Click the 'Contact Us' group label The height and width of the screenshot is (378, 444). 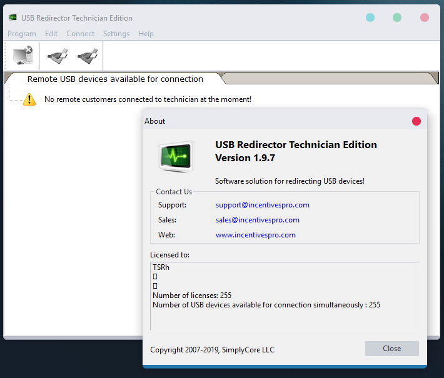coord(174,192)
